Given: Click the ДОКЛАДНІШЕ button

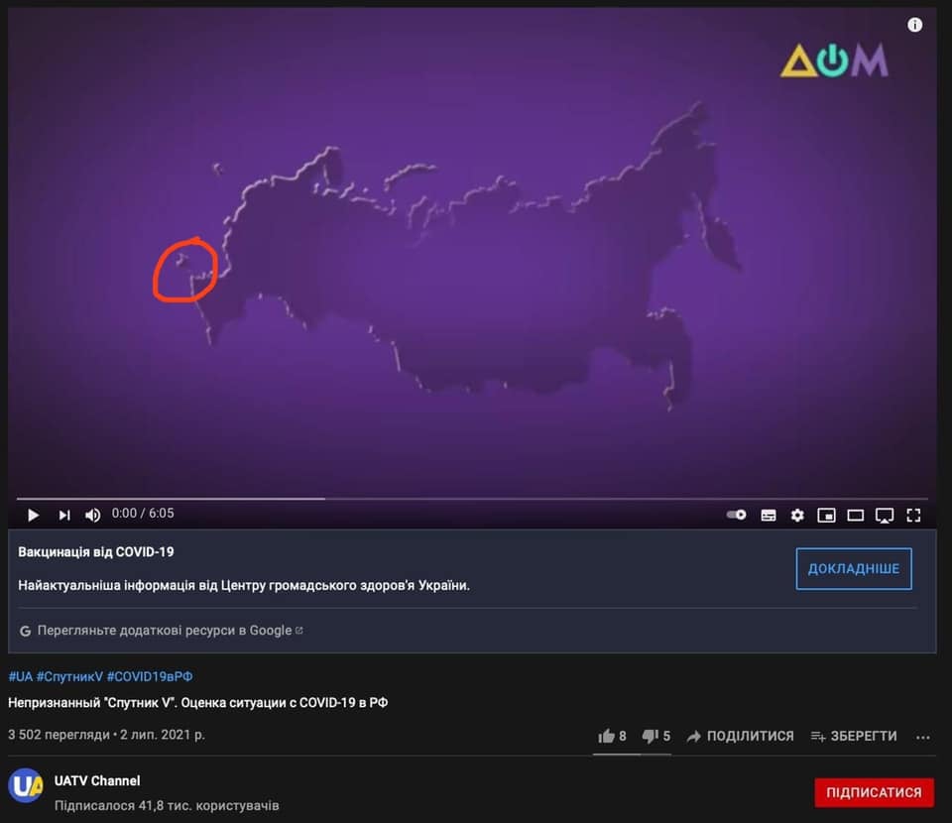Looking at the screenshot, I should pyautogui.click(x=854, y=569).
